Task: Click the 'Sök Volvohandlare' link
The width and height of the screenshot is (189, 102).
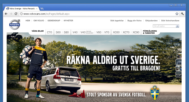Action: pos(170,21)
